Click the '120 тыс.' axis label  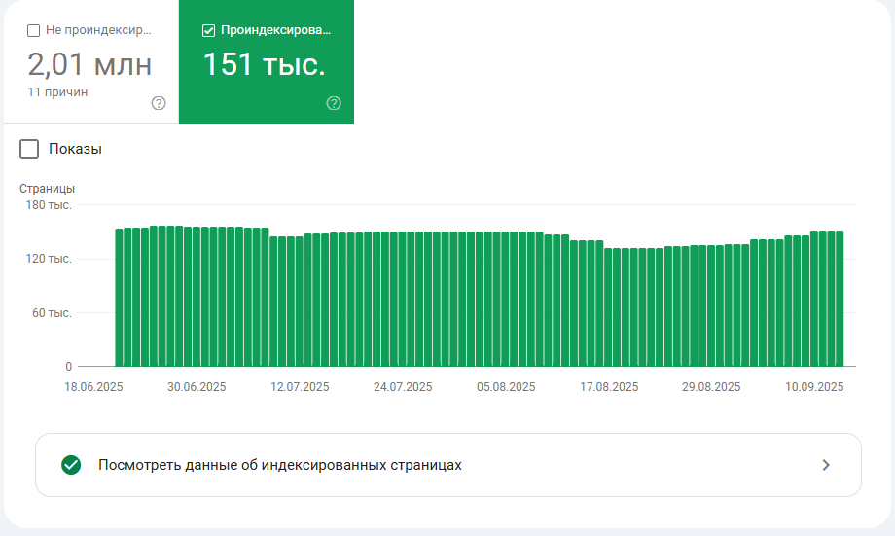49,259
